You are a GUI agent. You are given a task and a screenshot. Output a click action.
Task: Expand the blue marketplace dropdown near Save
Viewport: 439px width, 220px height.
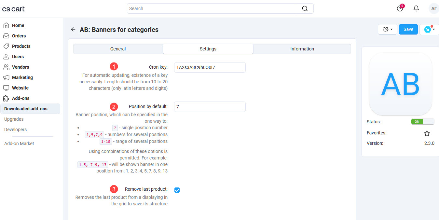(x=429, y=29)
